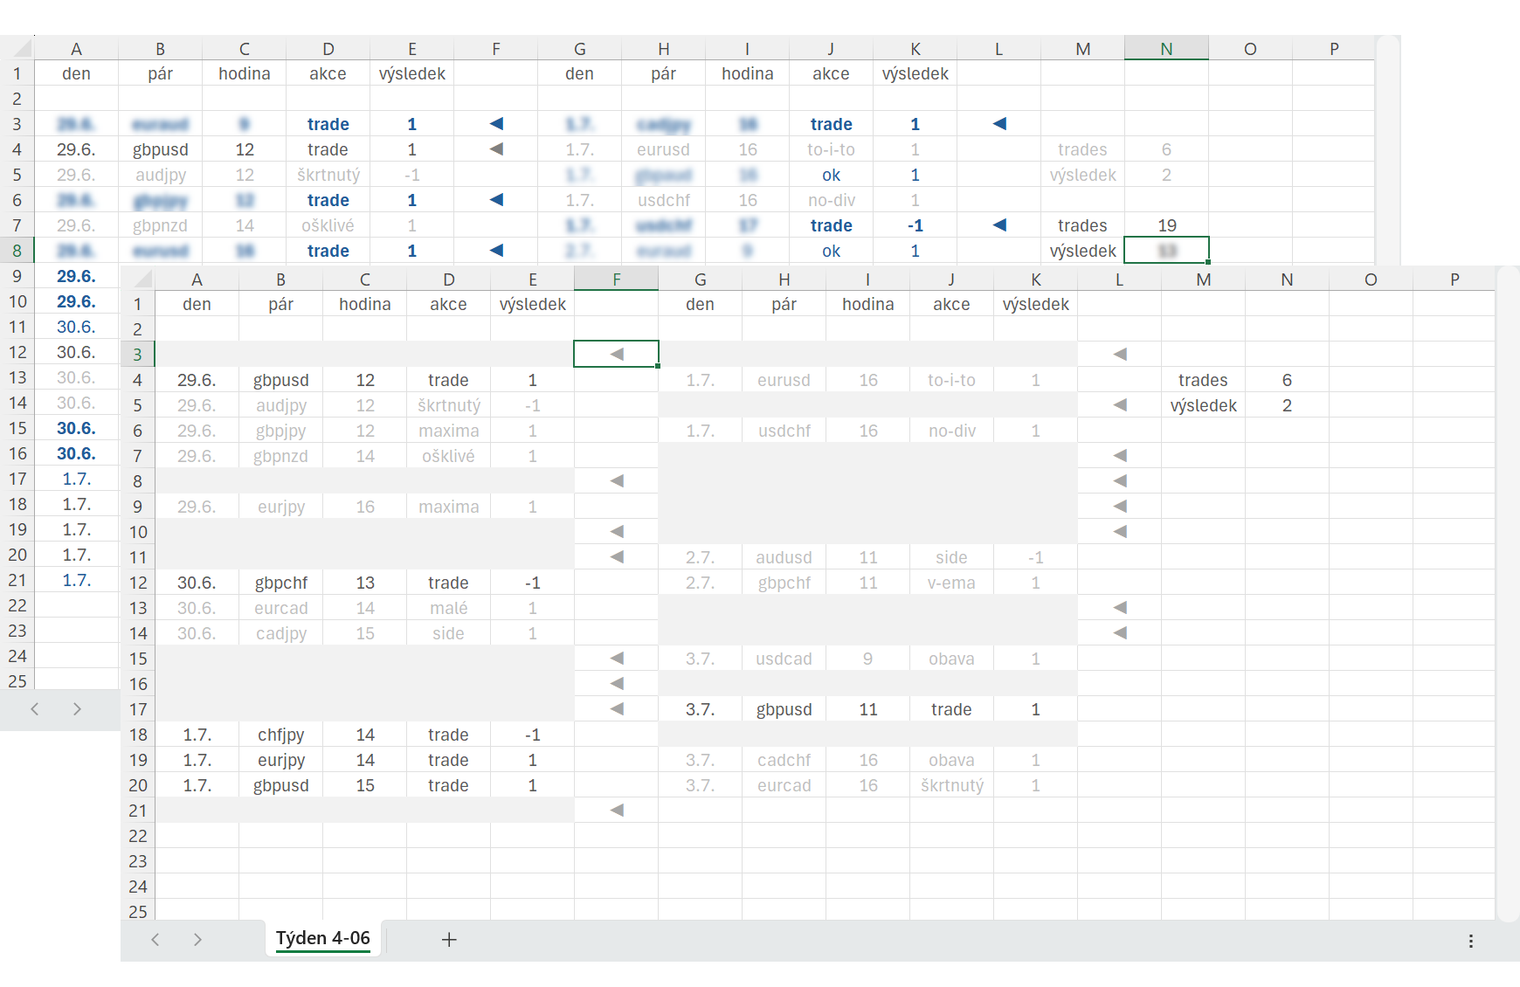Click value 19 in back sheet N7
This screenshot has width=1520, height=987.
1166,225
